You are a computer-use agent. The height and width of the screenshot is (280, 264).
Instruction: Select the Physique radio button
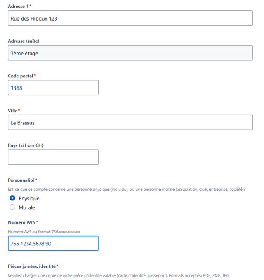click(x=13, y=198)
